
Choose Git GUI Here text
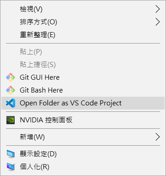(x=39, y=77)
